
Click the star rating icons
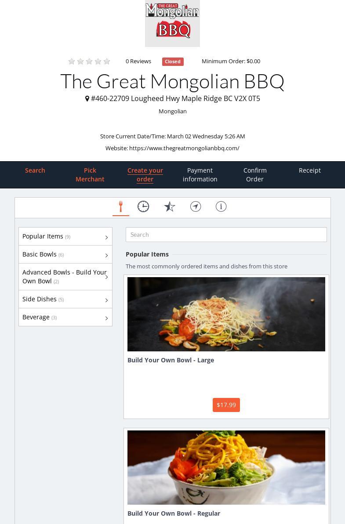tap(89, 61)
